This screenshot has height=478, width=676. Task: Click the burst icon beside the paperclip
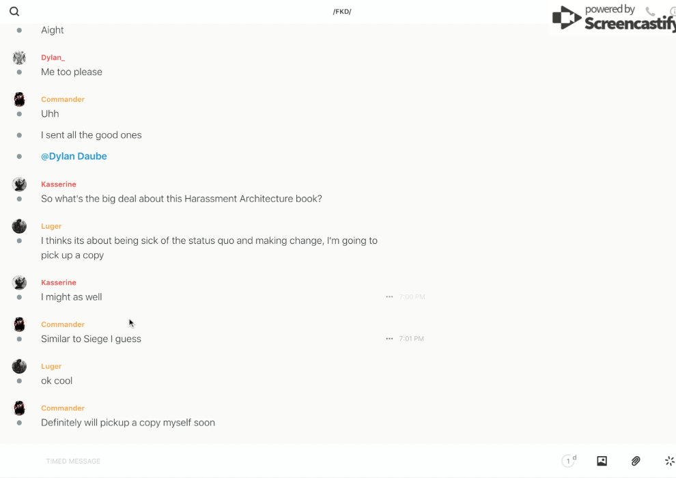(669, 461)
